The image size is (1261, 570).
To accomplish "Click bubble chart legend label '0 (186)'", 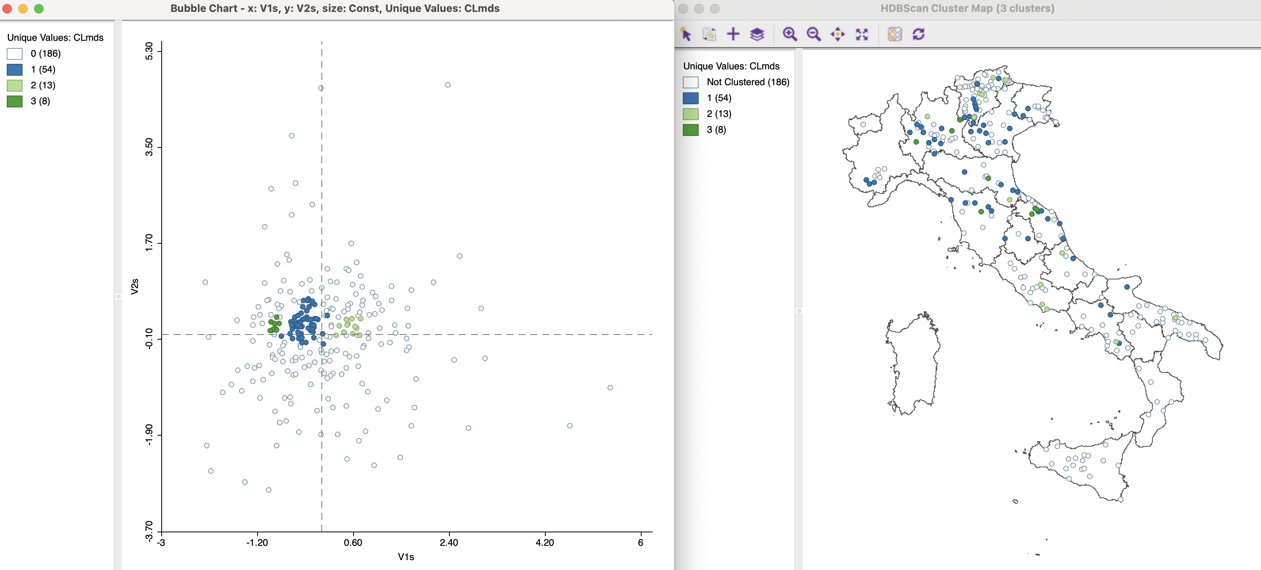I will (46, 54).
